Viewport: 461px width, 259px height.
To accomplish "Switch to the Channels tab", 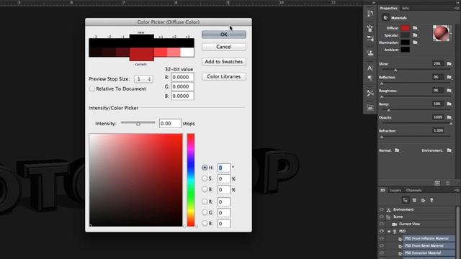I will (x=413, y=190).
